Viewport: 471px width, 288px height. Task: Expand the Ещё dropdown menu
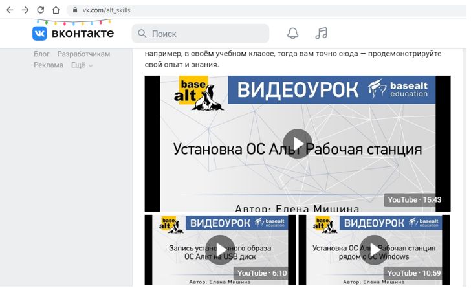point(82,65)
